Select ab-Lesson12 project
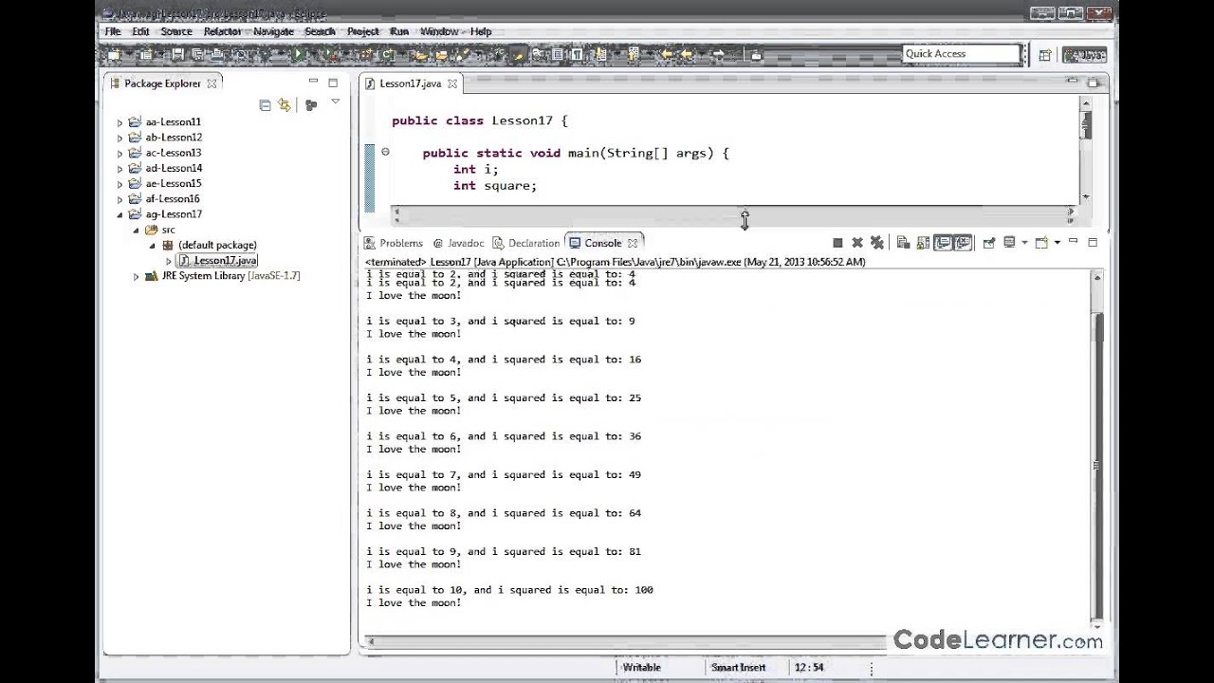Screen dimensions: 1214x683 (x=174, y=138)
